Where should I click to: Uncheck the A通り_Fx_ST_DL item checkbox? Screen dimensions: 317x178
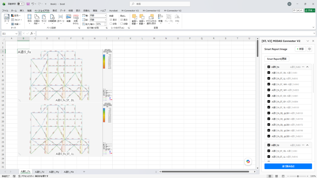click(269, 73)
